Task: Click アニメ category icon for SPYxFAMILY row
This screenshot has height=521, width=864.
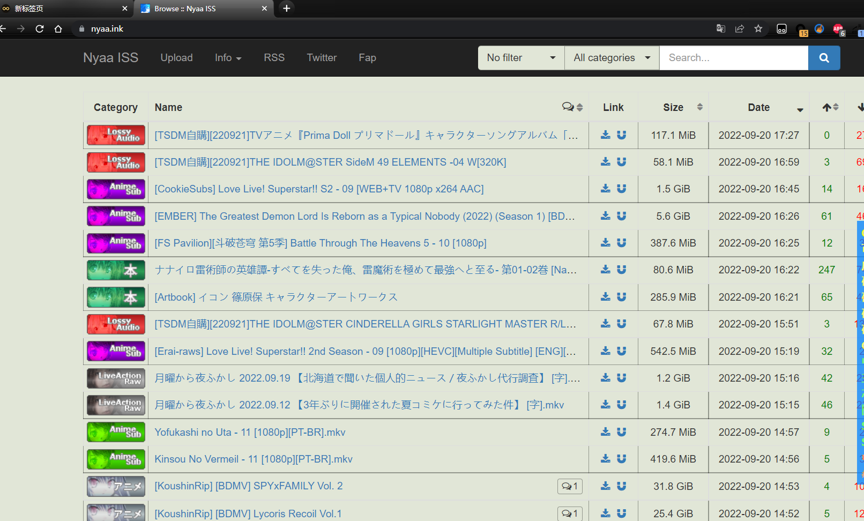Action: (116, 486)
